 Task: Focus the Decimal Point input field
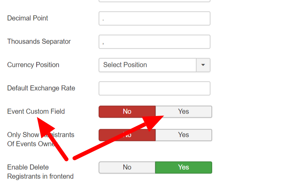[x=155, y=19]
